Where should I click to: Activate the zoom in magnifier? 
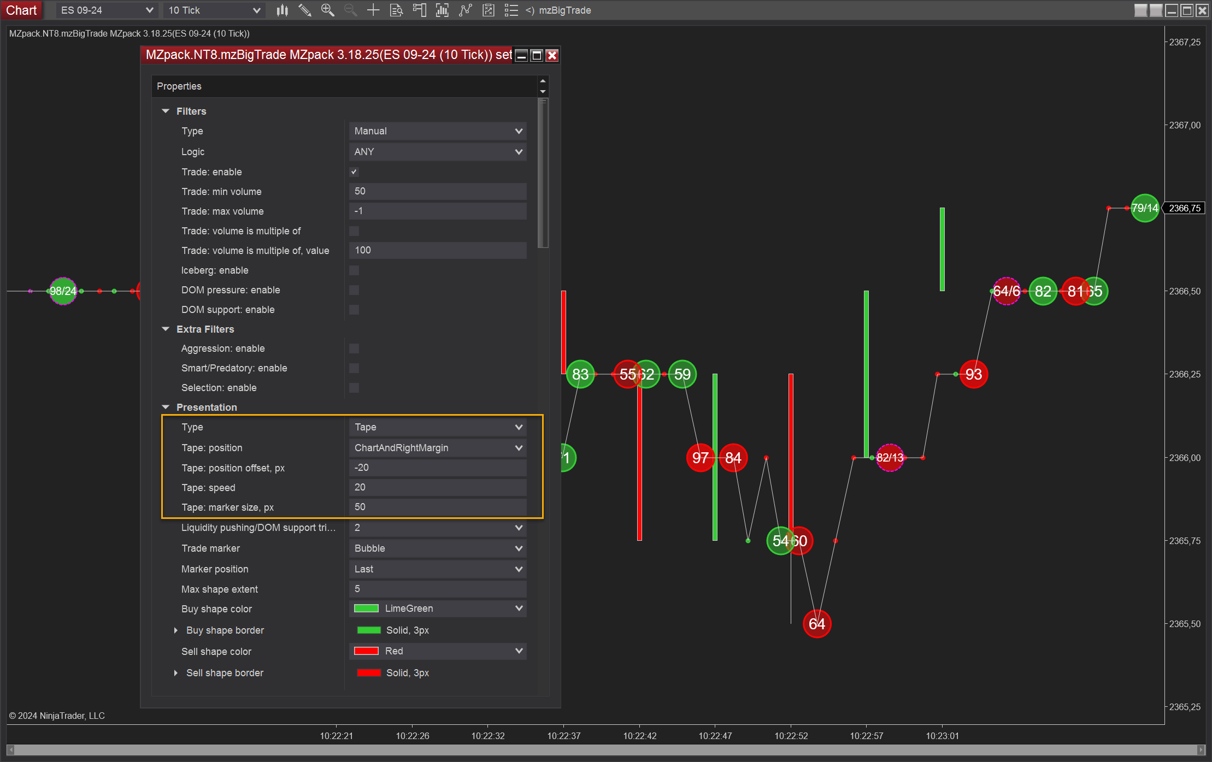328,10
